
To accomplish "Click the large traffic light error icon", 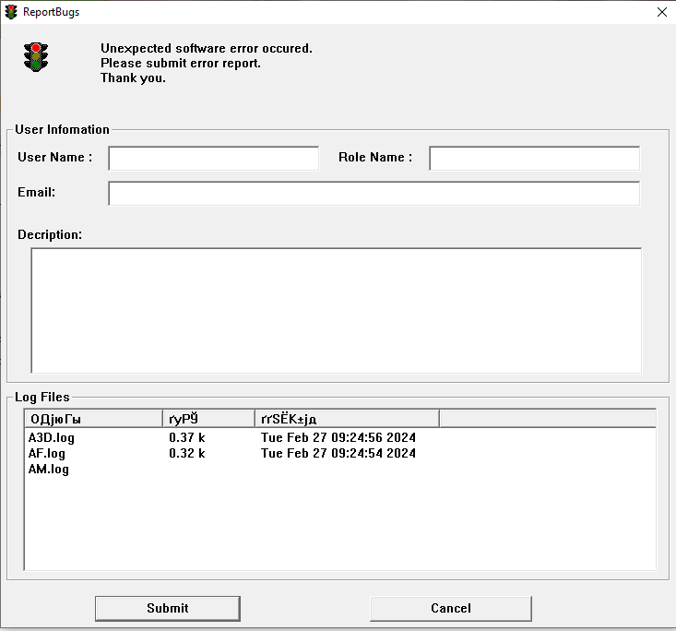I will click(36, 57).
